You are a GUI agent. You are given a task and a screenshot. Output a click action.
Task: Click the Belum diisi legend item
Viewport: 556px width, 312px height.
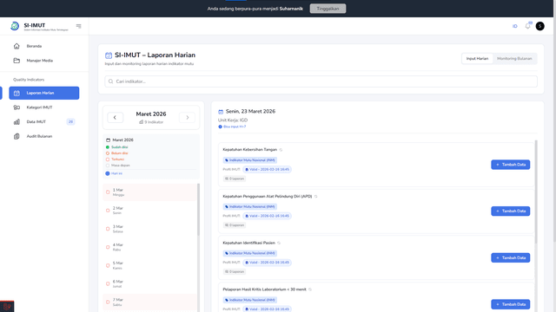(116, 153)
